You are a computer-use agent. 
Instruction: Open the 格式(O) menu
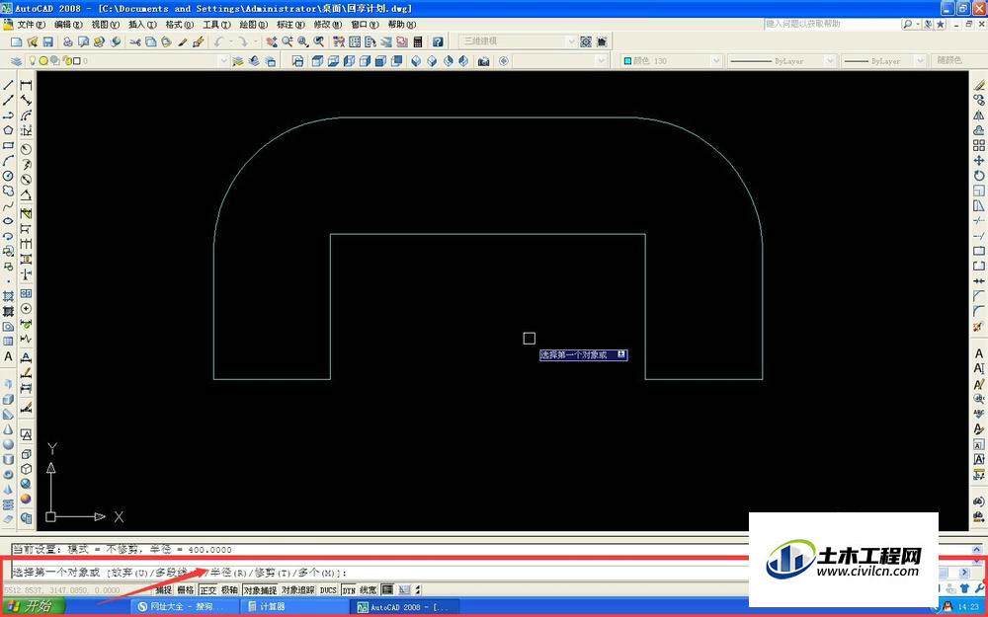pos(180,25)
